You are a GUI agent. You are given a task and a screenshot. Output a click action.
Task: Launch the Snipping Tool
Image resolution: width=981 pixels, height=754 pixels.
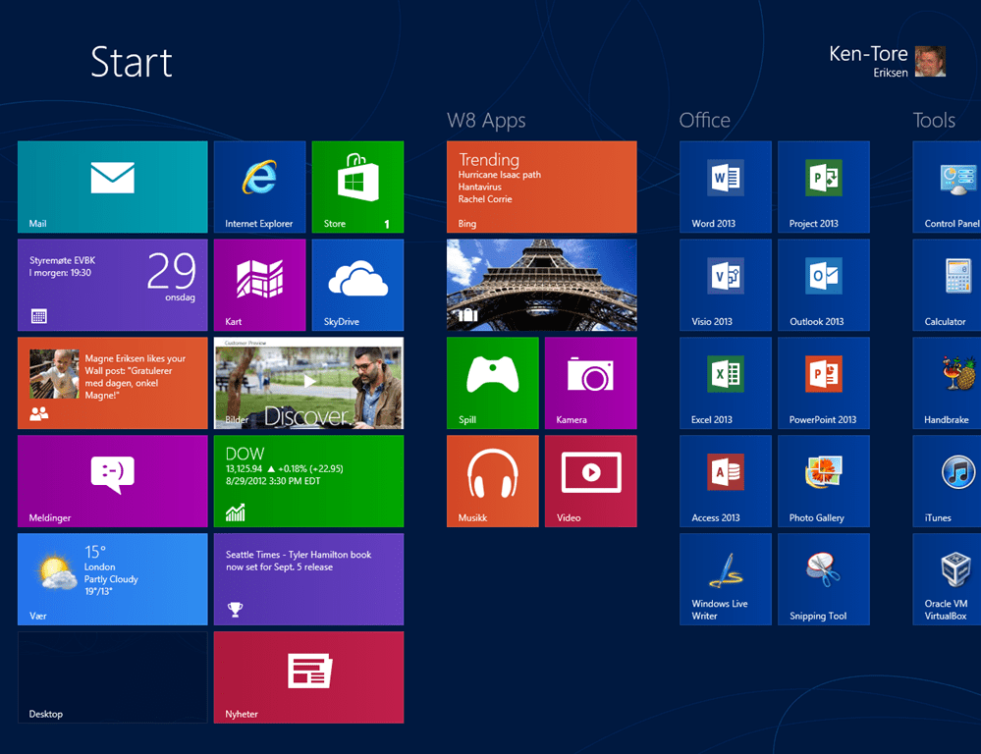pos(824,579)
